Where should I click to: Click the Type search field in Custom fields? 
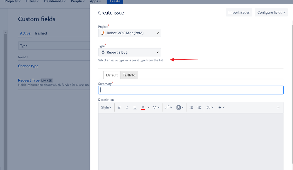coord(54,46)
